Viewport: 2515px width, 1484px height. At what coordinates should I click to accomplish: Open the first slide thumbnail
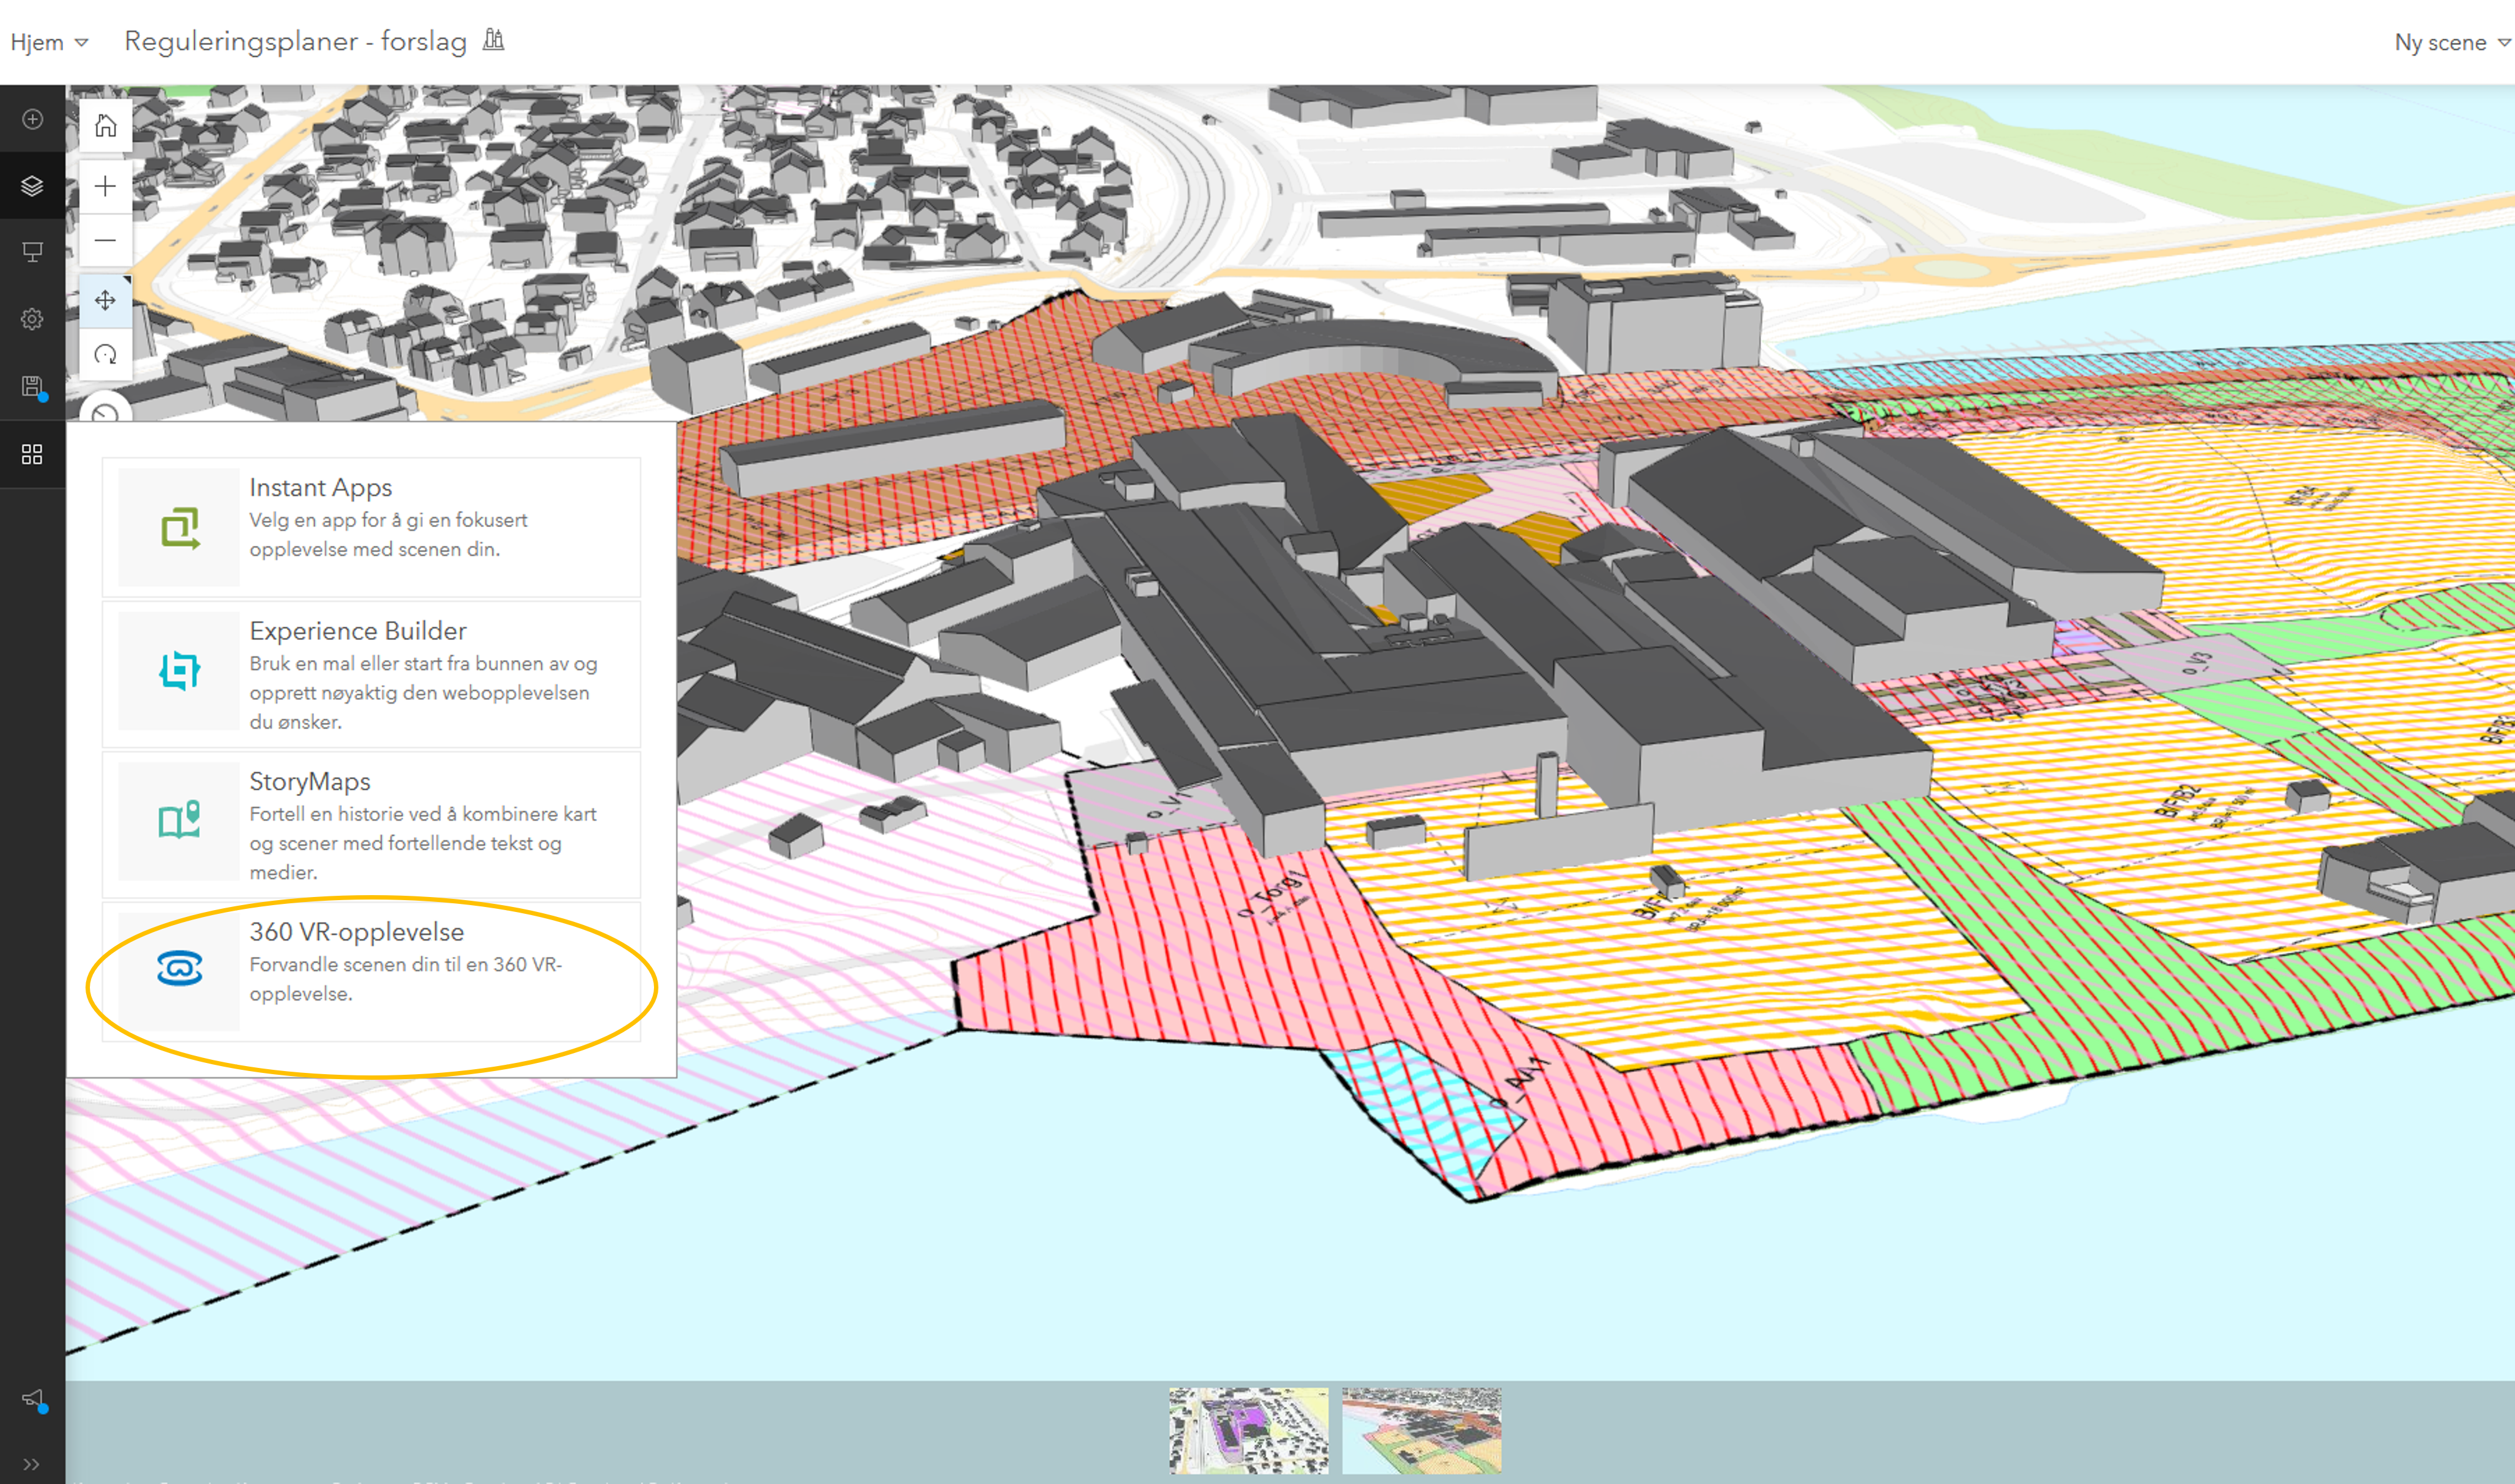pos(1249,1430)
